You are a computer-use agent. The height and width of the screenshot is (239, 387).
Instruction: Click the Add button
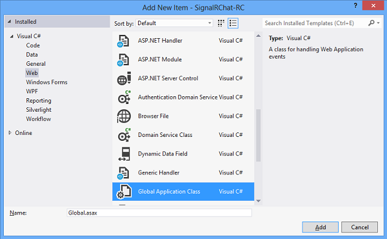(321, 227)
